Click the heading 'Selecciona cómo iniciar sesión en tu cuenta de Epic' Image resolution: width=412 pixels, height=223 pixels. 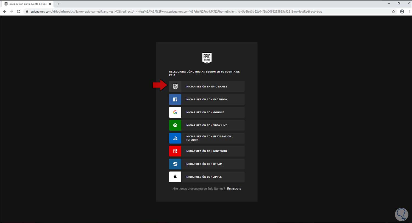[204, 73]
